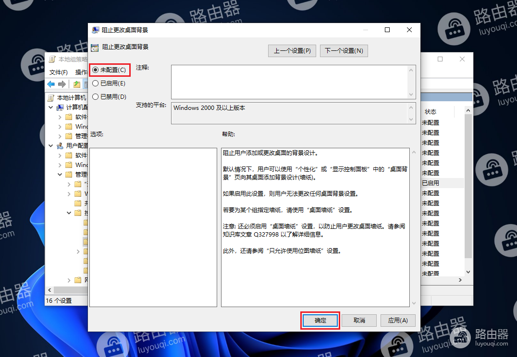Close the 阻止更改桌面背景 dialog
517x357 pixels.
(409, 30)
